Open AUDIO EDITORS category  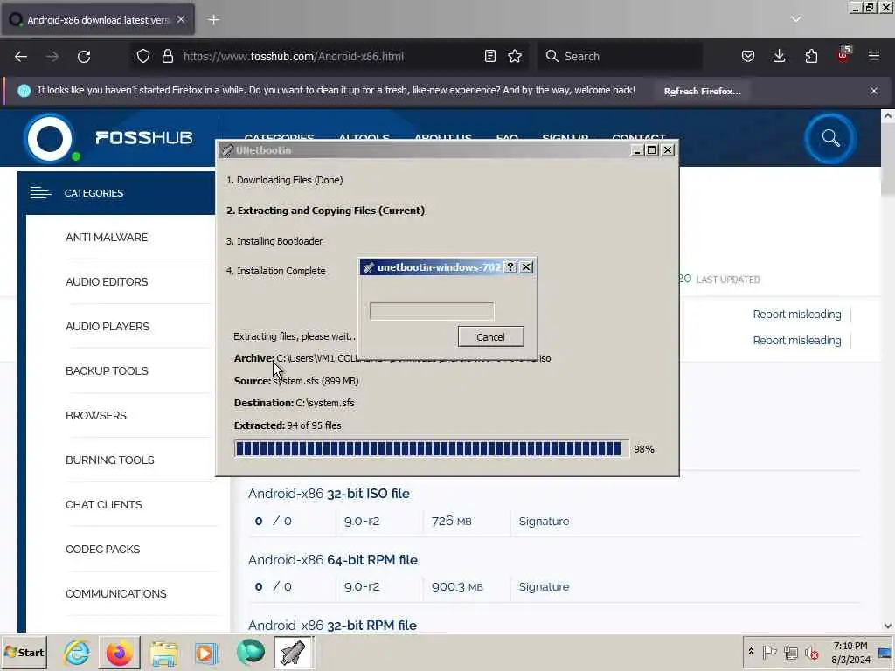click(107, 282)
